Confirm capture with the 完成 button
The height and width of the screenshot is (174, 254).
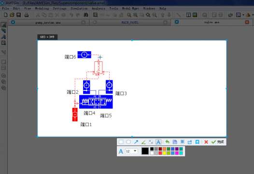coord(218,142)
